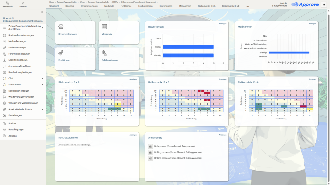This screenshot has width=330, height=185.
Task: Open first attachment Bohrprozess file icon
Action: point(150,146)
